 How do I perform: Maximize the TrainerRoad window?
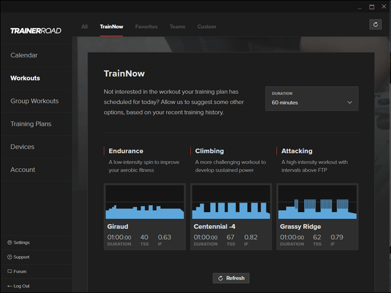[372, 7]
